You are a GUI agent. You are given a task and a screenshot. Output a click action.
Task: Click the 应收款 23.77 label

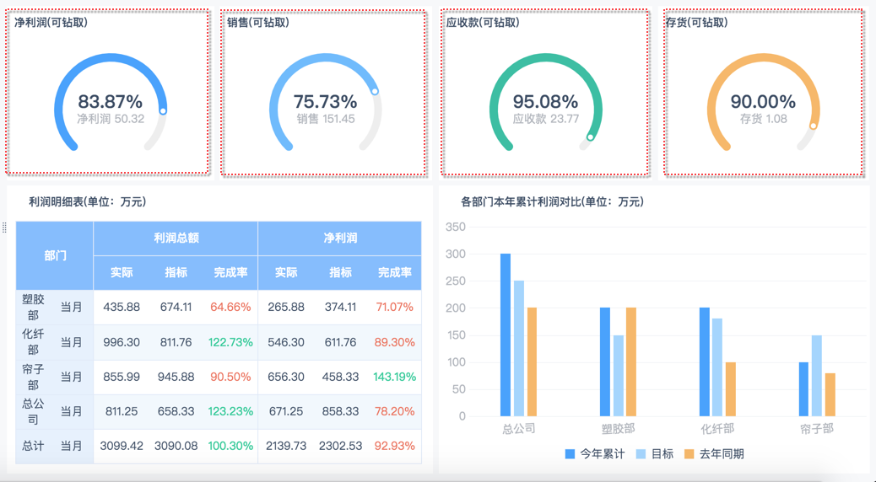point(546,119)
